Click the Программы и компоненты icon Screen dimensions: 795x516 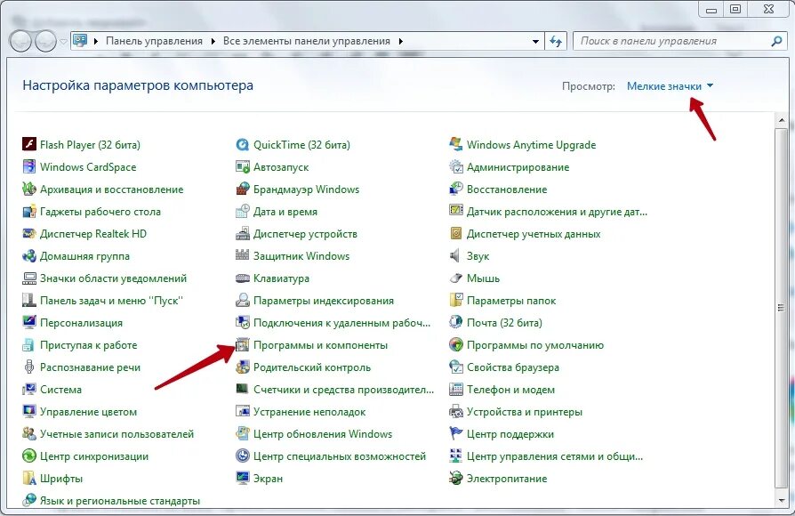[x=243, y=345]
